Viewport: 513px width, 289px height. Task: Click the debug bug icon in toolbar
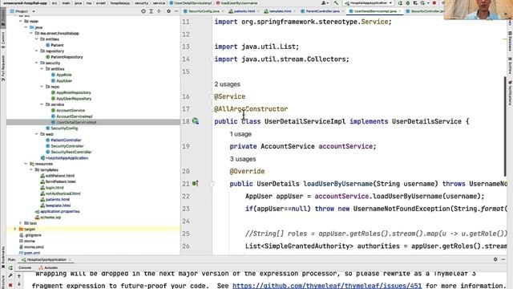(x=408, y=3)
